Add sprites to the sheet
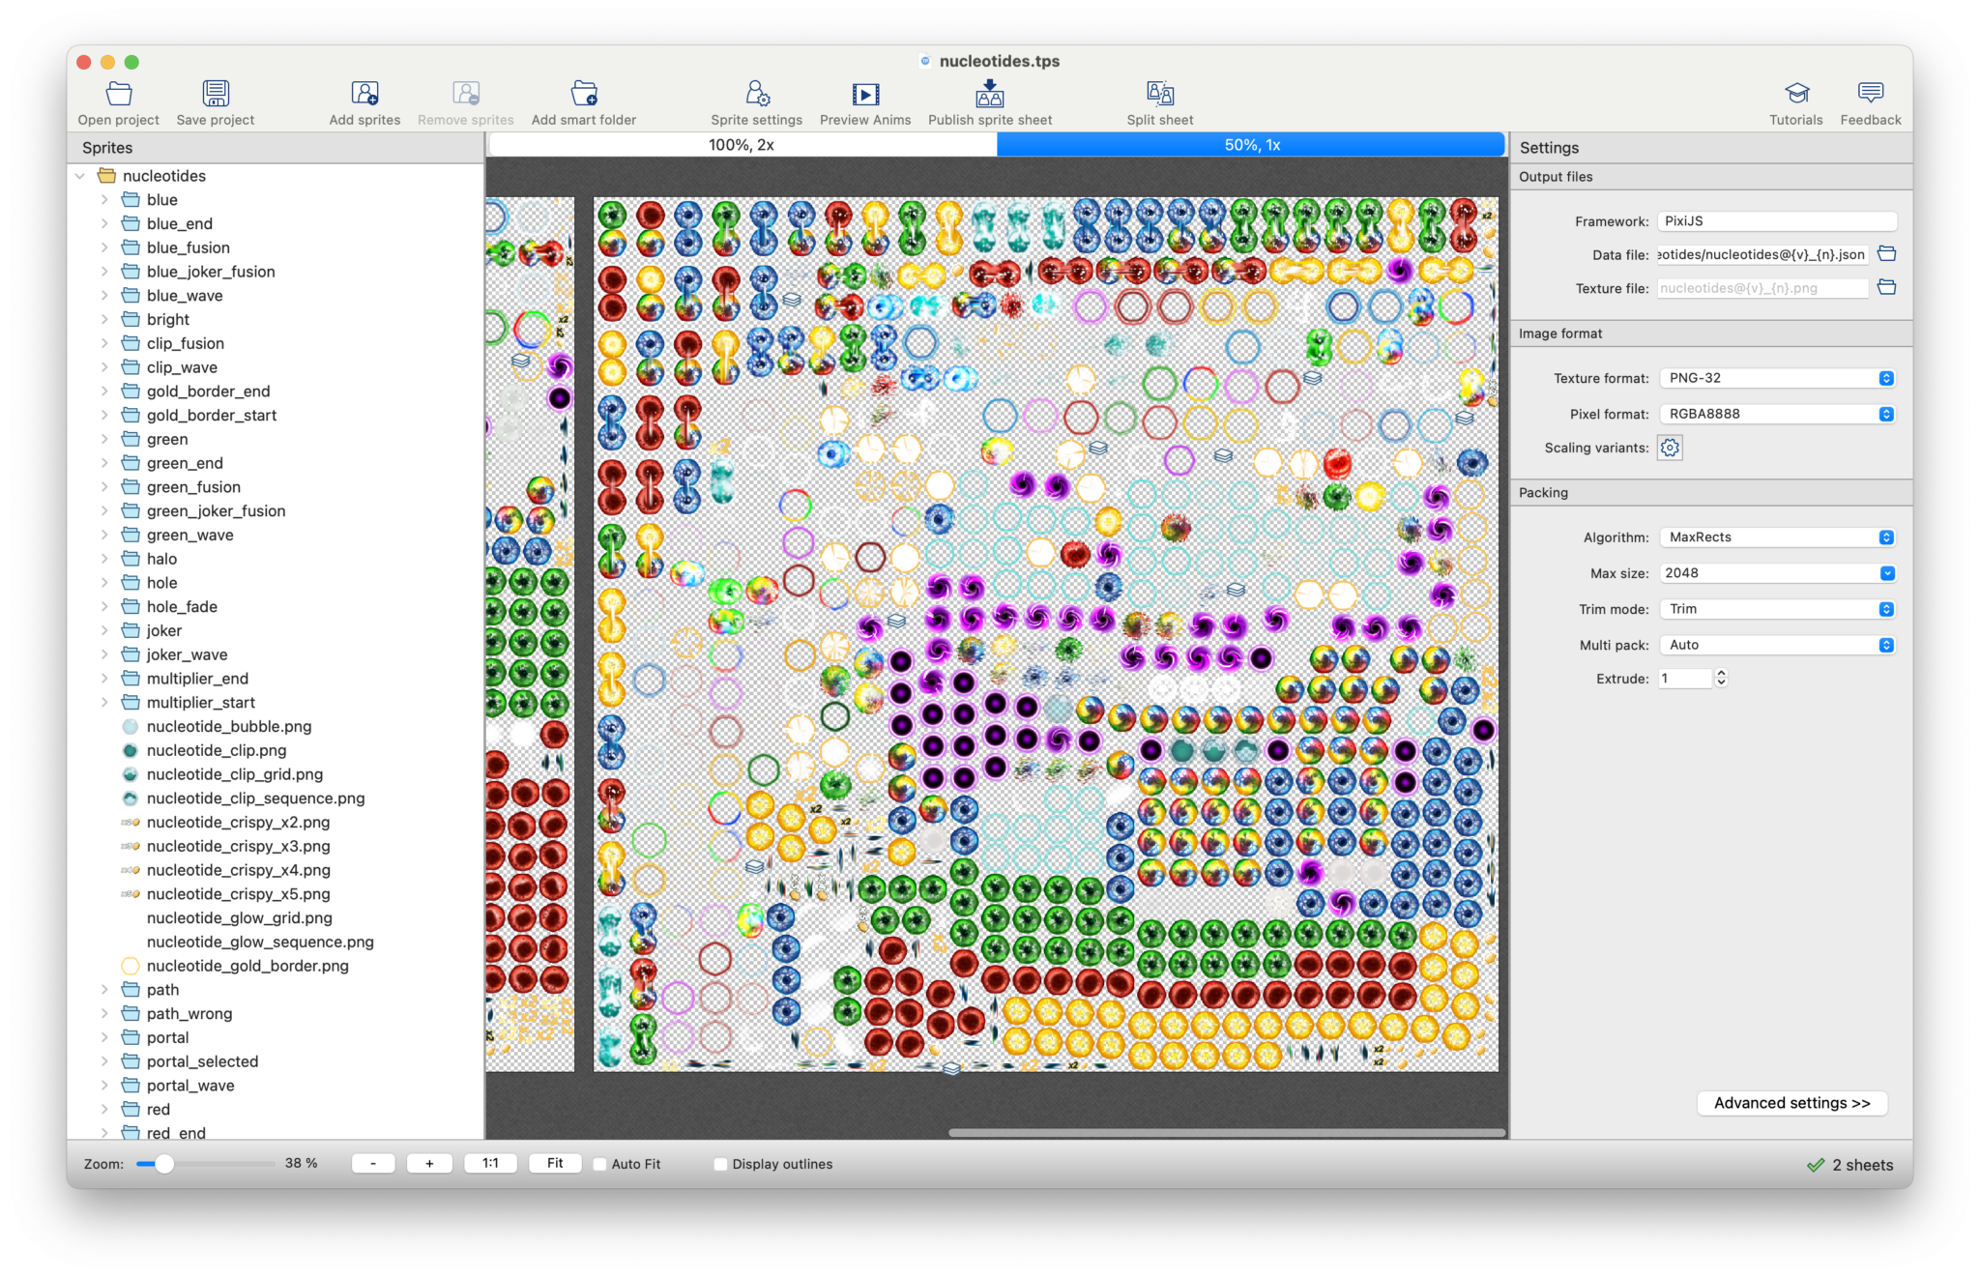Screen dimensions: 1980x1277 pyautogui.click(x=364, y=102)
